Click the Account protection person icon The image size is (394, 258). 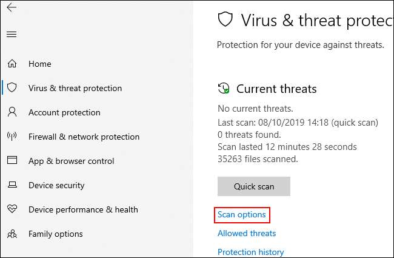click(12, 112)
